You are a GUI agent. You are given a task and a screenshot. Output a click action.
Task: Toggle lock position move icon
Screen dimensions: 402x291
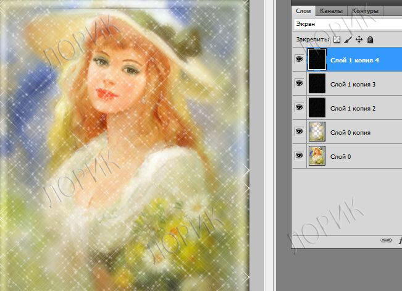click(x=359, y=40)
